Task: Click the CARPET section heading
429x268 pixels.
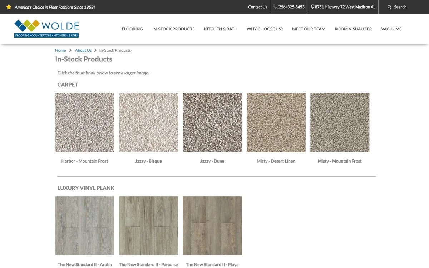Action: [x=68, y=85]
